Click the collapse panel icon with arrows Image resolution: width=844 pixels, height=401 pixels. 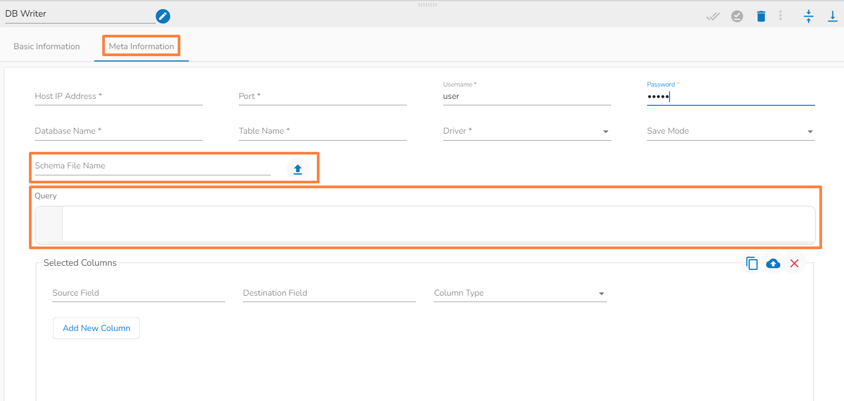coord(808,17)
